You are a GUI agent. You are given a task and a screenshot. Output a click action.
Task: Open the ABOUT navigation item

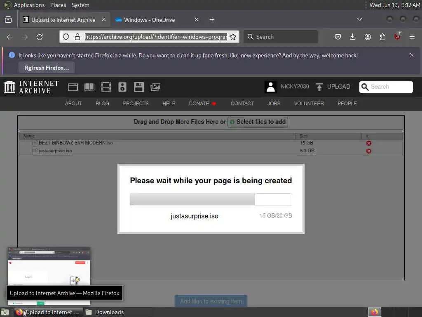tap(73, 104)
